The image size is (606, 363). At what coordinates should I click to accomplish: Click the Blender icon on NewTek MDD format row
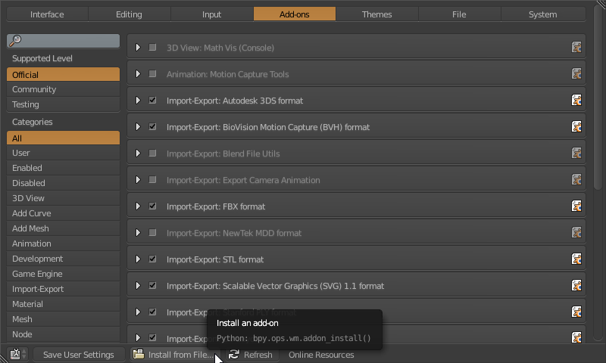(576, 233)
